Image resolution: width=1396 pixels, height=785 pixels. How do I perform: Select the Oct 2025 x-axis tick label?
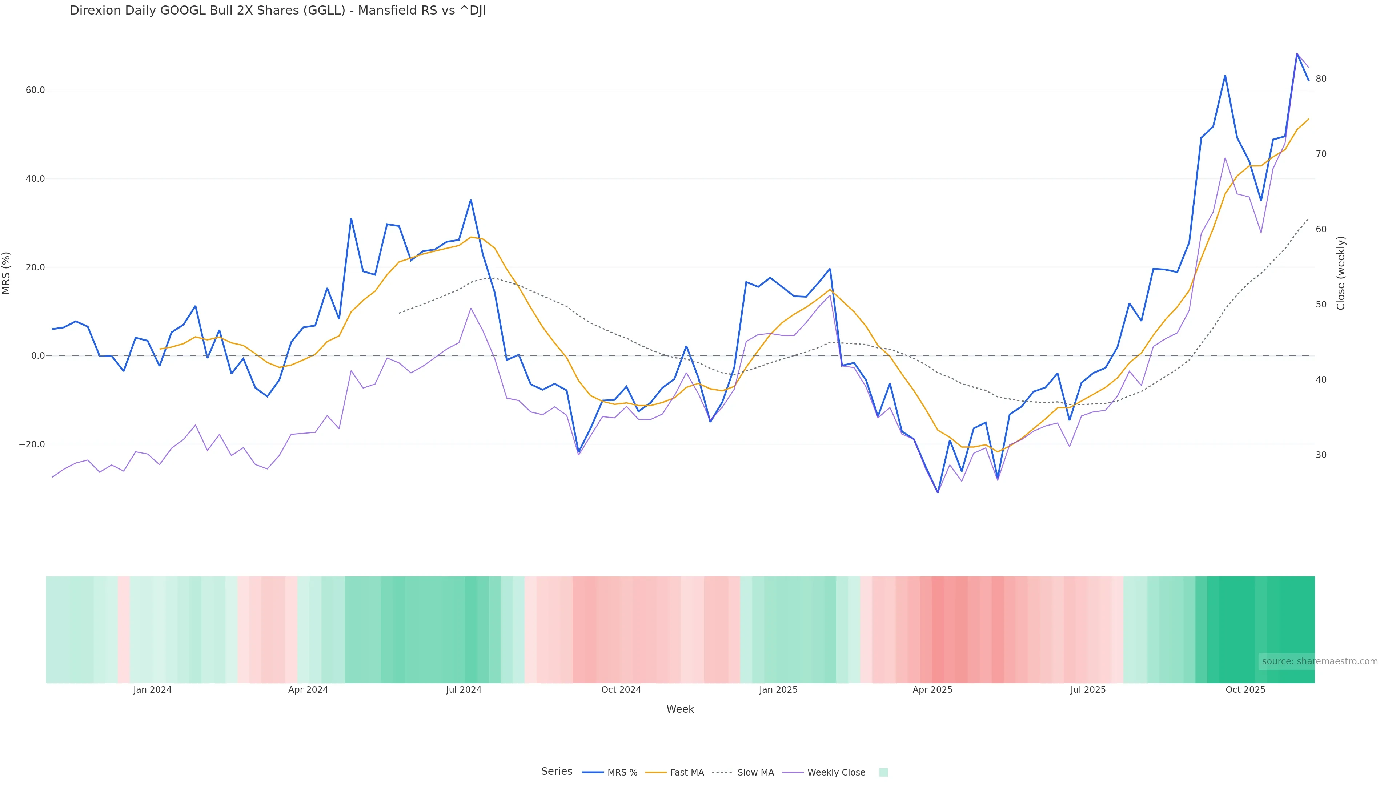tap(1245, 690)
